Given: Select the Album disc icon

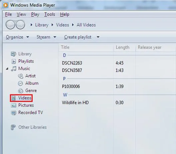Looking at the screenshot, I should [20, 83].
